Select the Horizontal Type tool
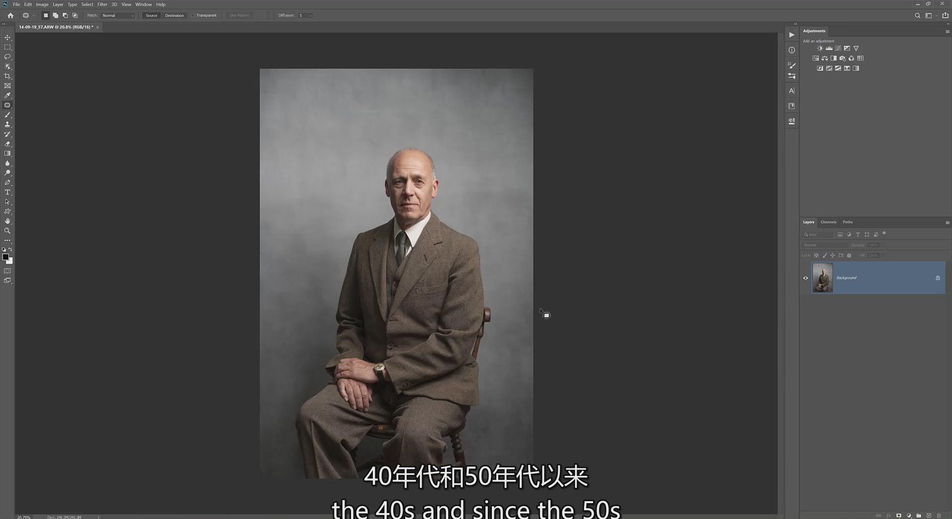Screen dimensions: 952x519 point(7,192)
